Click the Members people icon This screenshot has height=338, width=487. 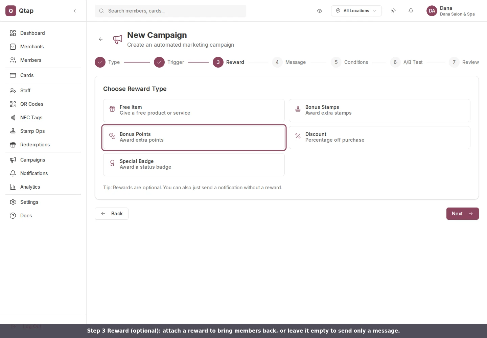pyautogui.click(x=13, y=60)
